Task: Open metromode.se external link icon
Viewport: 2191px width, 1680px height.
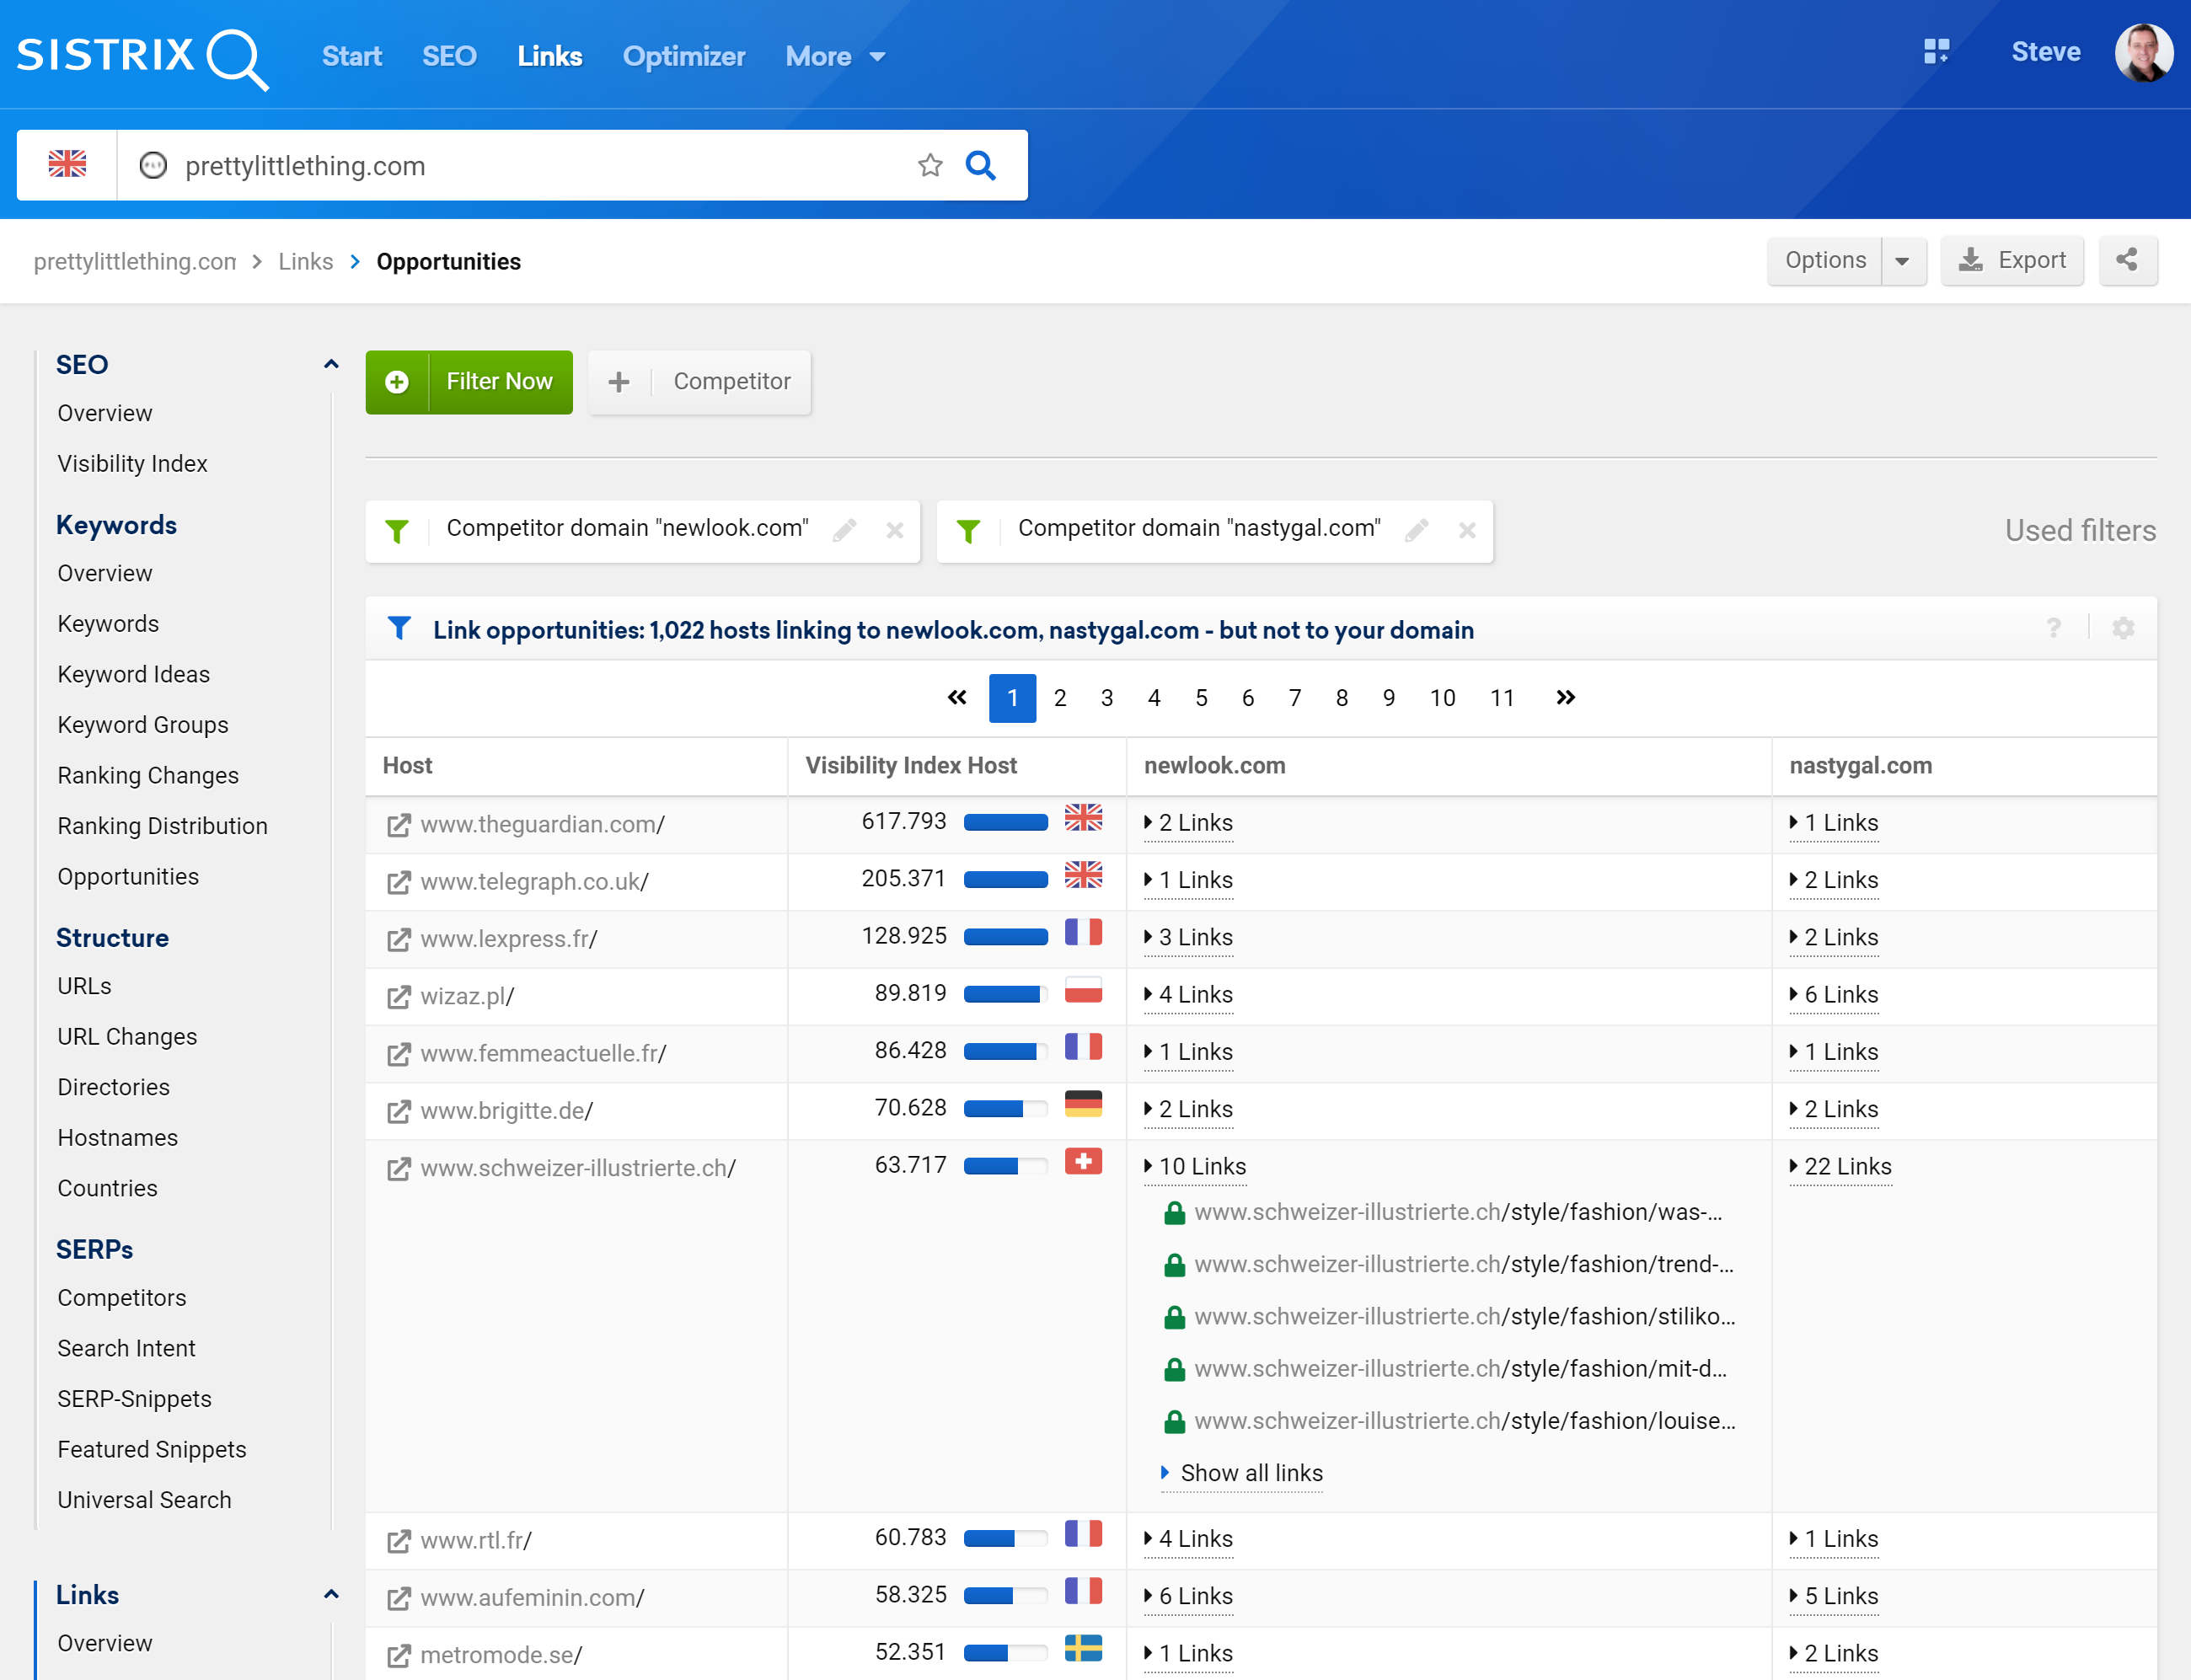Action: tap(398, 1656)
